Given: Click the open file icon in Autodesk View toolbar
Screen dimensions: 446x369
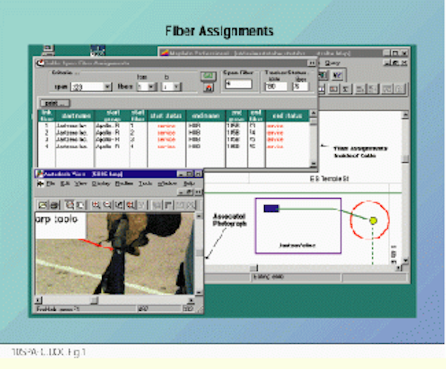Looking at the screenshot, I should click(43, 204).
